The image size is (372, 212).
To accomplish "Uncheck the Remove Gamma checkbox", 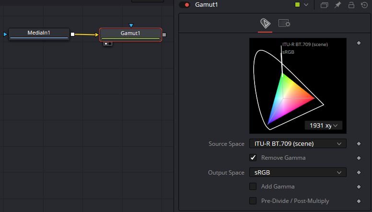I will [x=253, y=158].
